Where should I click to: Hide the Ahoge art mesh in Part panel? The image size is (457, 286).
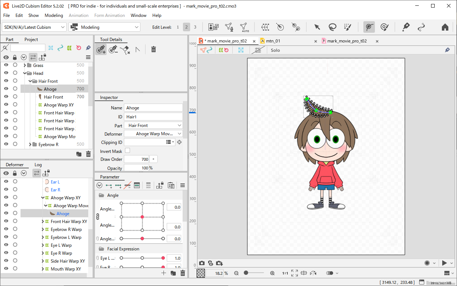click(6, 89)
